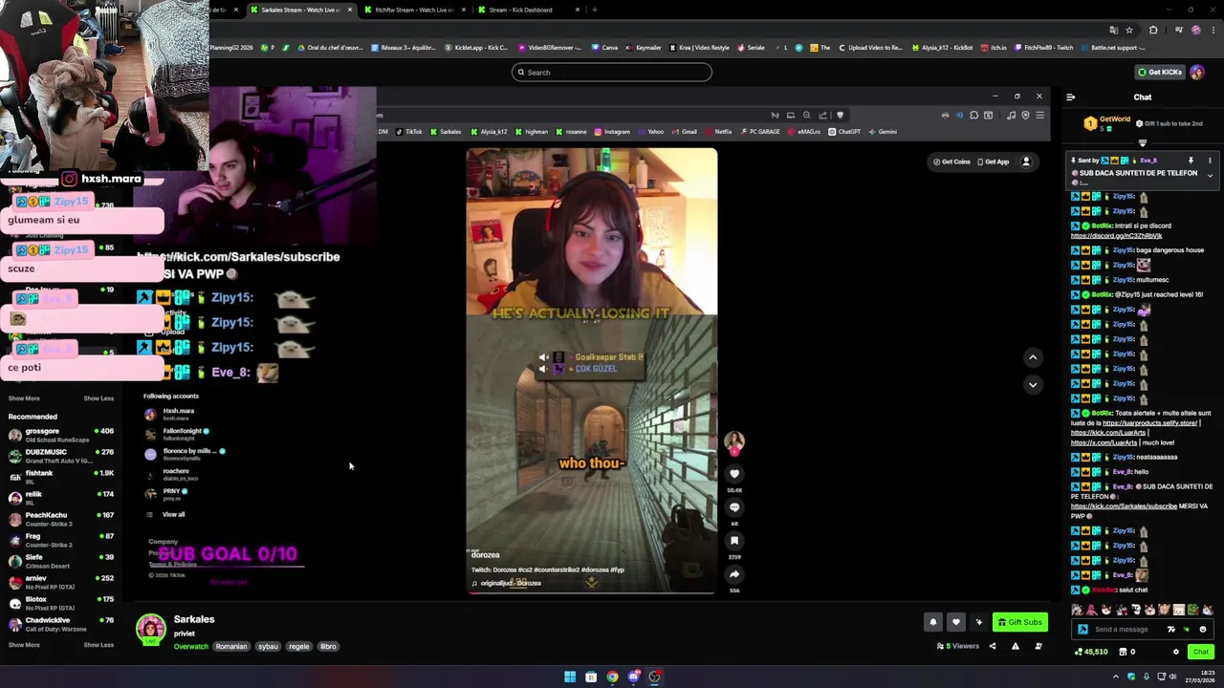The height and width of the screenshot is (688, 1224).
Task: Share the TikTok video arrow
Action: tap(734, 574)
